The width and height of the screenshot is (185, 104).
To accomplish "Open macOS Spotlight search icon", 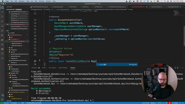I will (165, 1).
